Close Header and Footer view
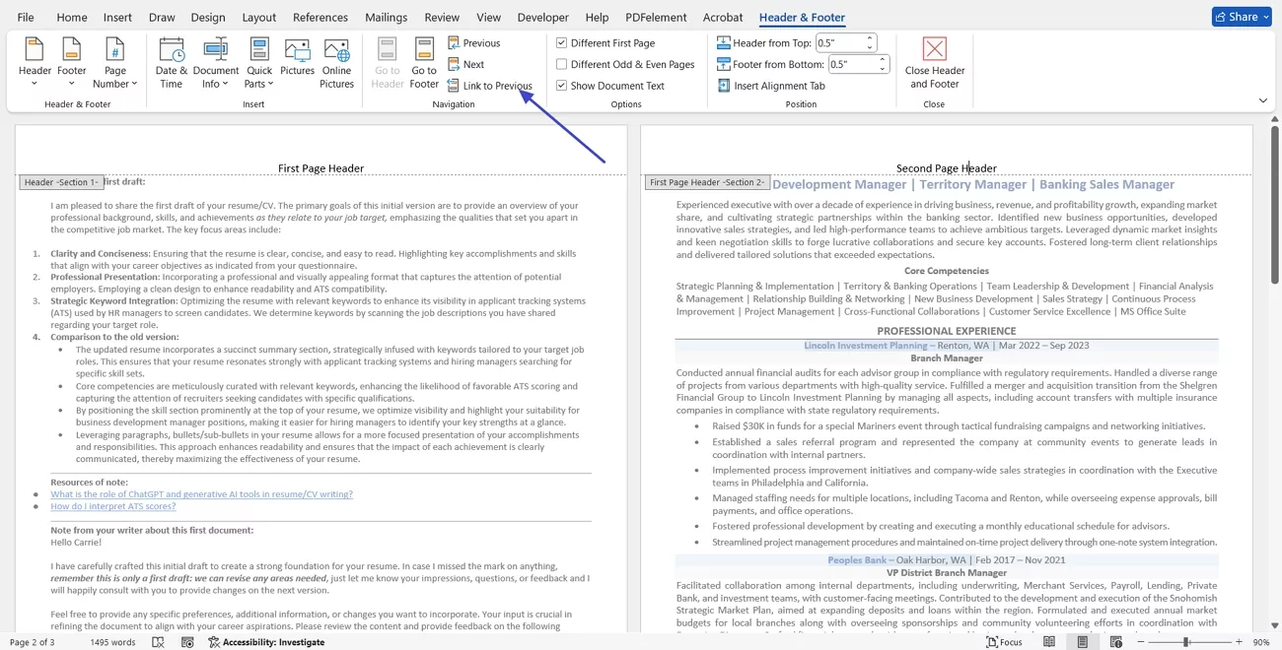Screen dimensions: 1282x650 (x=935, y=63)
